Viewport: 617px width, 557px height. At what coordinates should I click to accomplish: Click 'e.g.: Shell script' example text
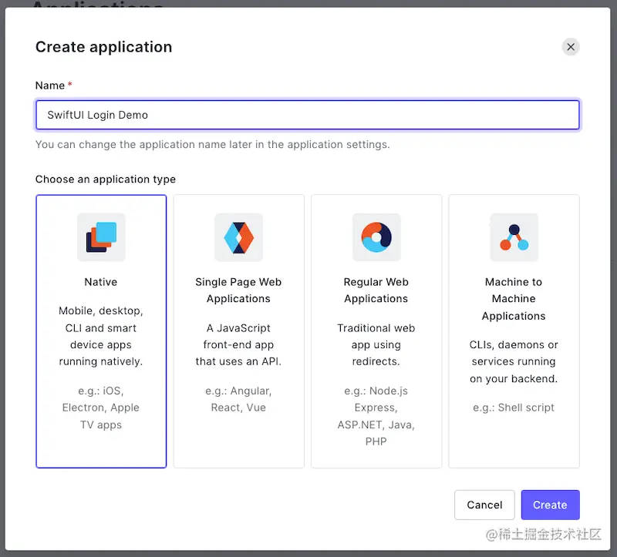514,408
